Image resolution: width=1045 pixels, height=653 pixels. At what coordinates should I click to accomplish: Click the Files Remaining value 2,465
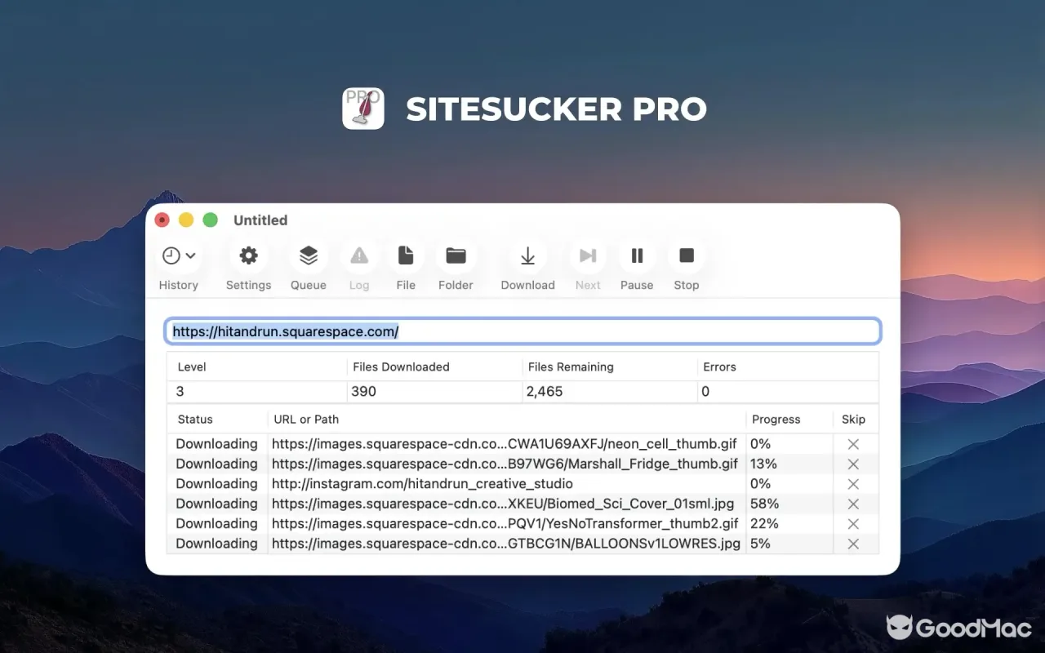pyautogui.click(x=545, y=391)
